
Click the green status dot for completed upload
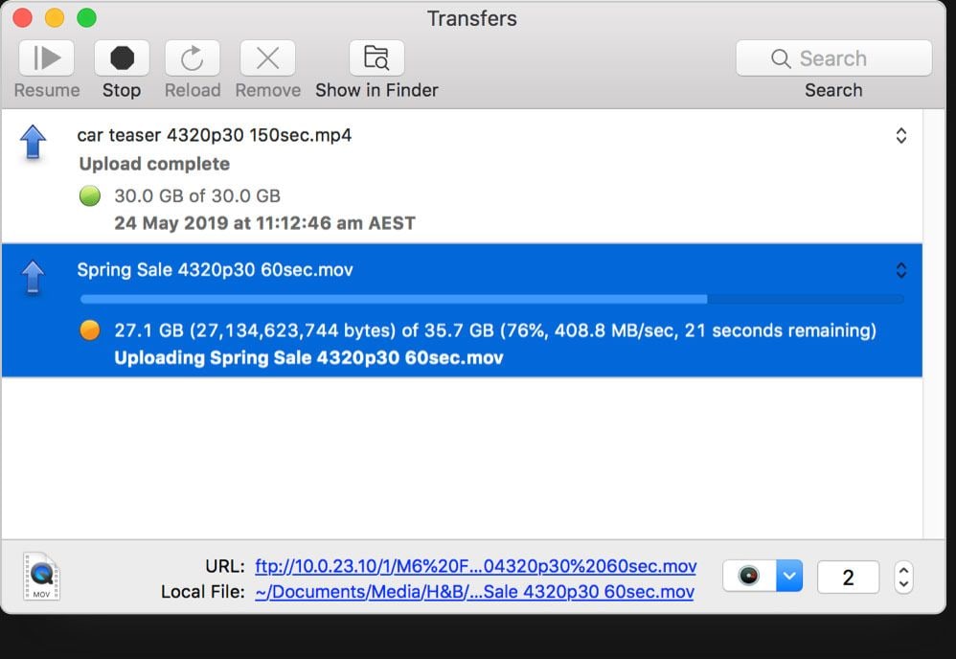click(x=90, y=195)
